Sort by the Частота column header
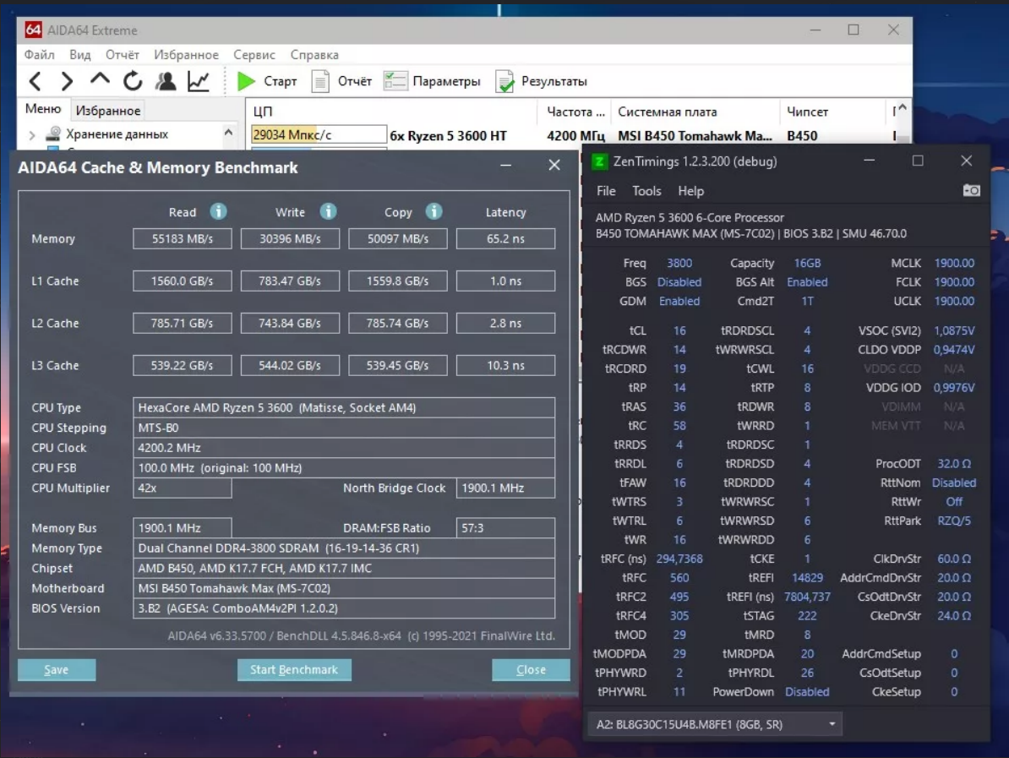 tap(575, 112)
